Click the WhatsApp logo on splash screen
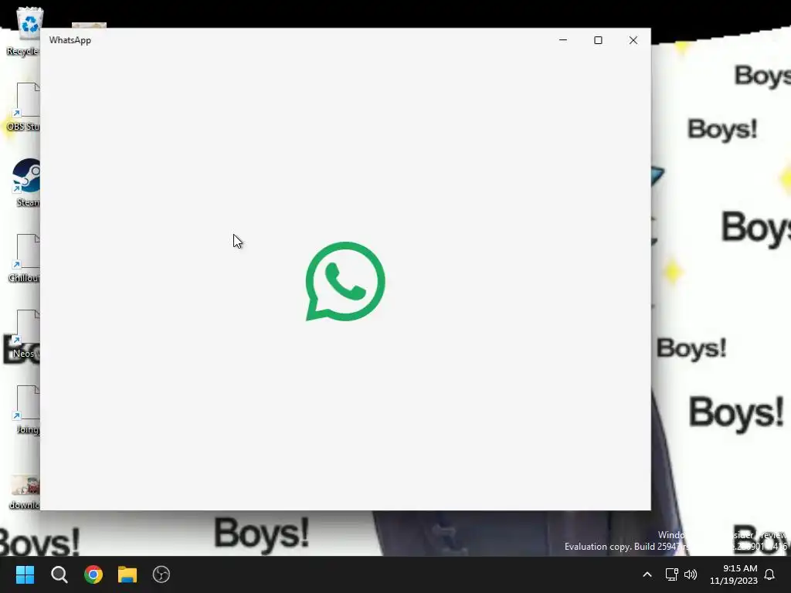 coord(345,281)
